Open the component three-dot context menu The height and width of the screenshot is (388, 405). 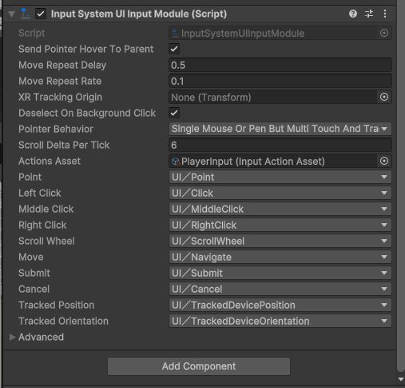point(385,14)
